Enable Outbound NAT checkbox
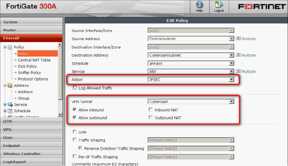 pos(151,117)
